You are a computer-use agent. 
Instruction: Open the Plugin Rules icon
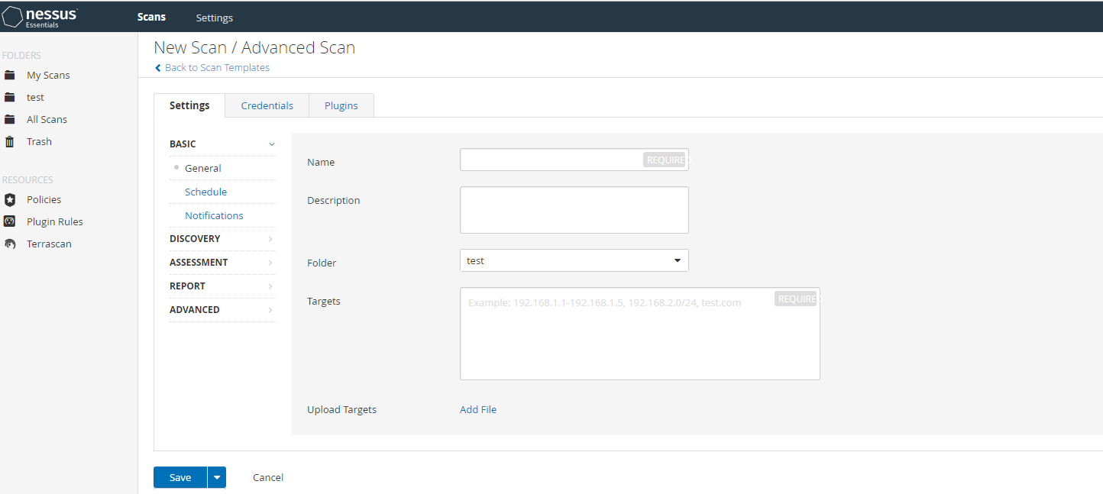click(10, 221)
